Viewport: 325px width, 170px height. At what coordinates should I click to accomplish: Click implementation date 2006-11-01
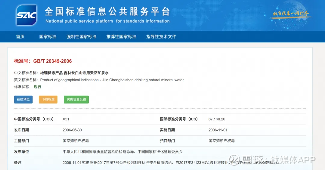tap(218, 130)
